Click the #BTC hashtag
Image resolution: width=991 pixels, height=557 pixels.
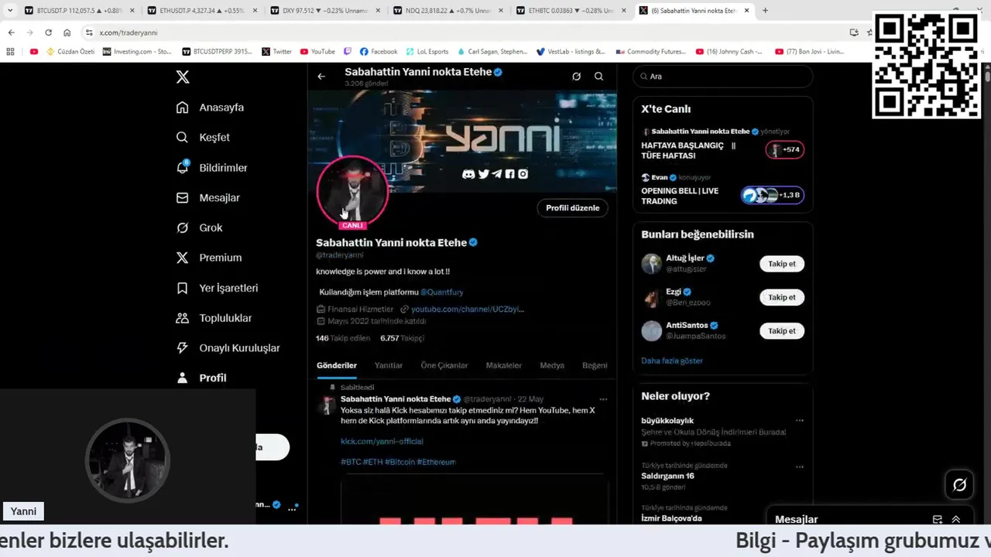(x=351, y=462)
